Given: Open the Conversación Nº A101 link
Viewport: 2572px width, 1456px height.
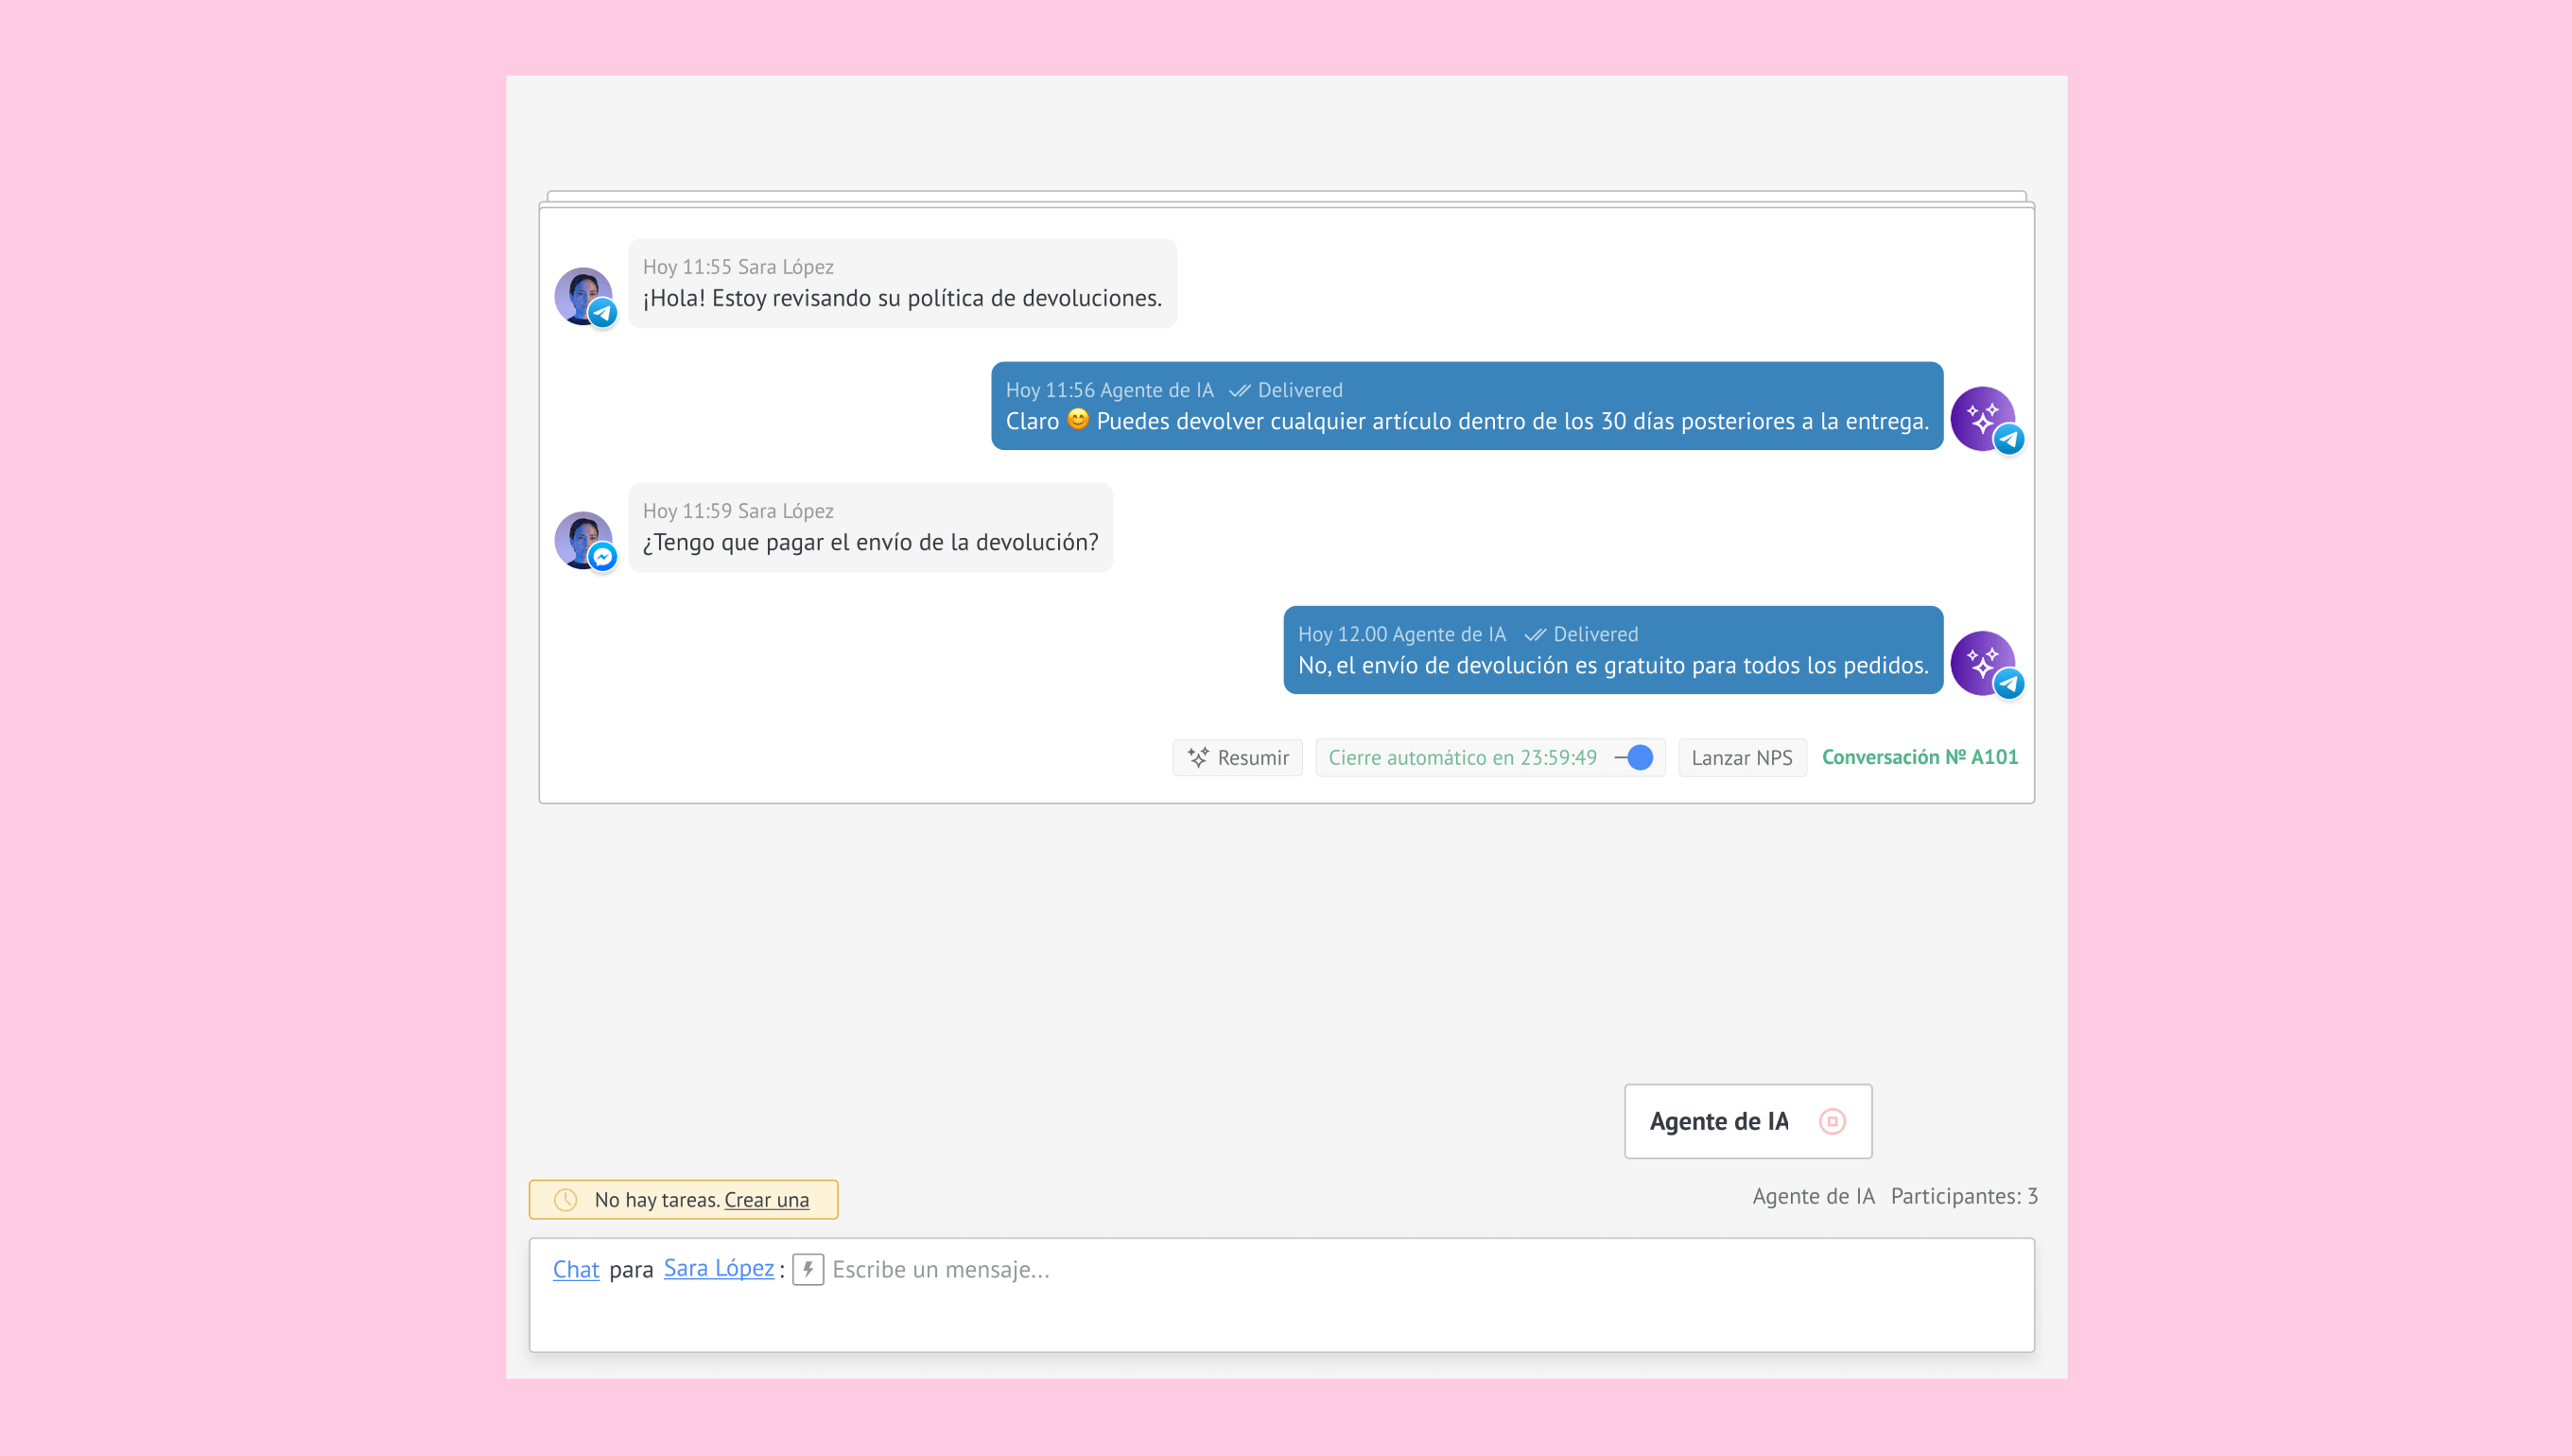Looking at the screenshot, I should [x=1919, y=757].
